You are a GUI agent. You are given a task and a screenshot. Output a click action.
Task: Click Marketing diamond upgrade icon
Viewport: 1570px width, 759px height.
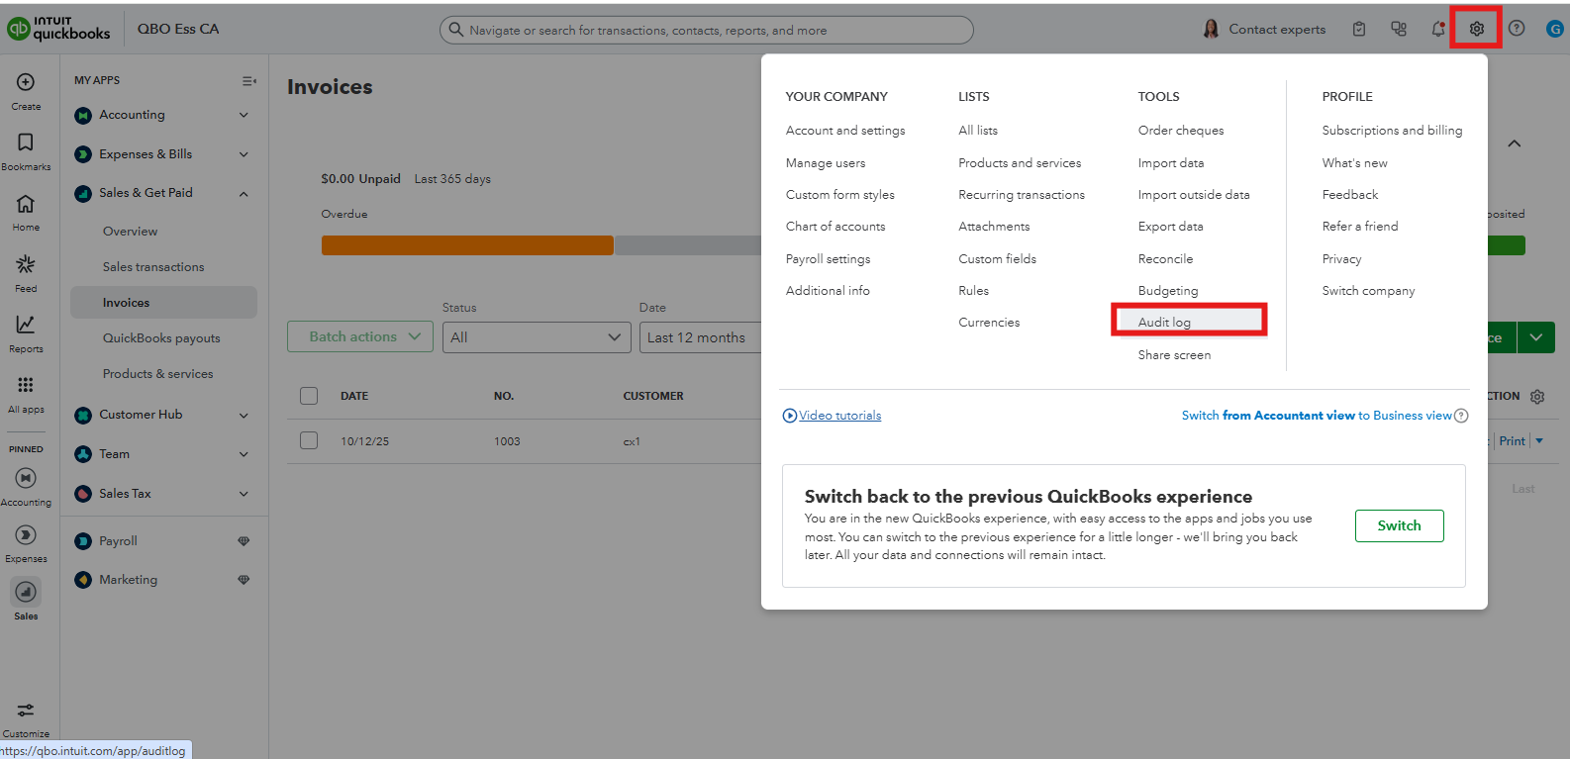[x=244, y=580]
